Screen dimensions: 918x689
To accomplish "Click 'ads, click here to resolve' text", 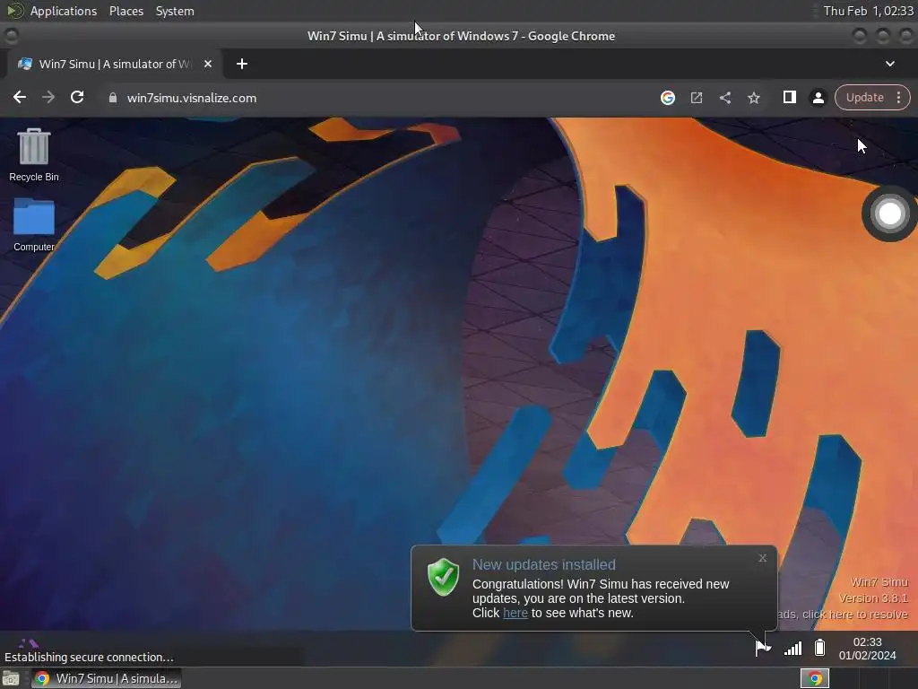I will (843, 614).
